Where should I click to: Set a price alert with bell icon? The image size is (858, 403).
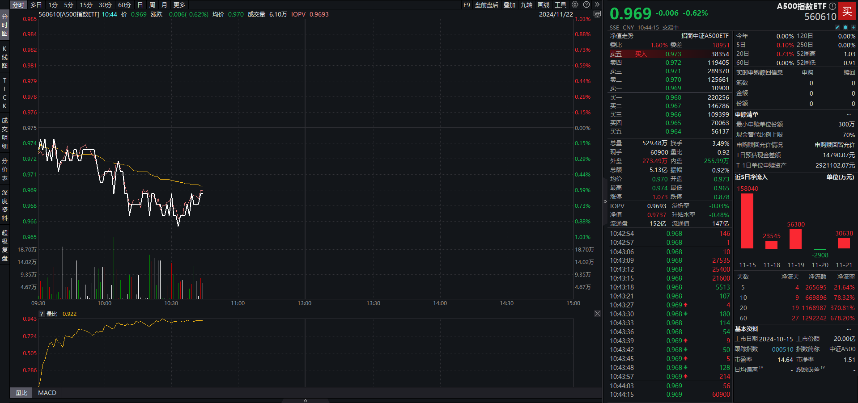pyautogui.click(x=845, y=27)
